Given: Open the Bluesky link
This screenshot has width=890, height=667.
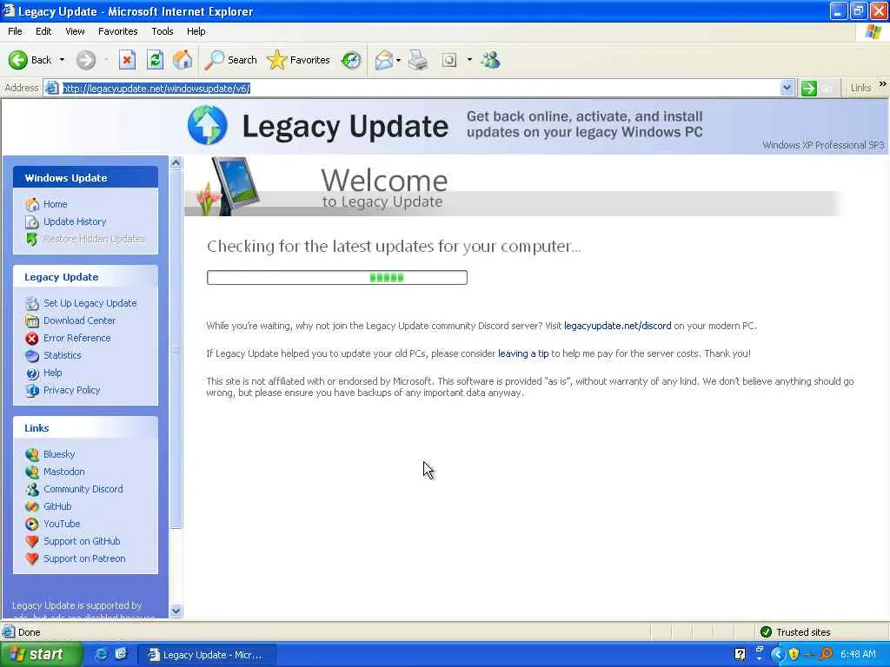Looking at the screenshot, I should 59,454.
